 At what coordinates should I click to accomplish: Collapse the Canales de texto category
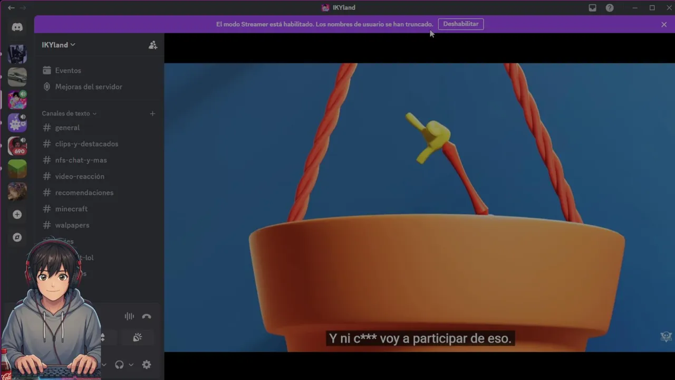69,113
